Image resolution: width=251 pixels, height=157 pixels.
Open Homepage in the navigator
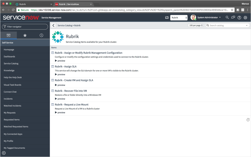[x=9, y=50]
